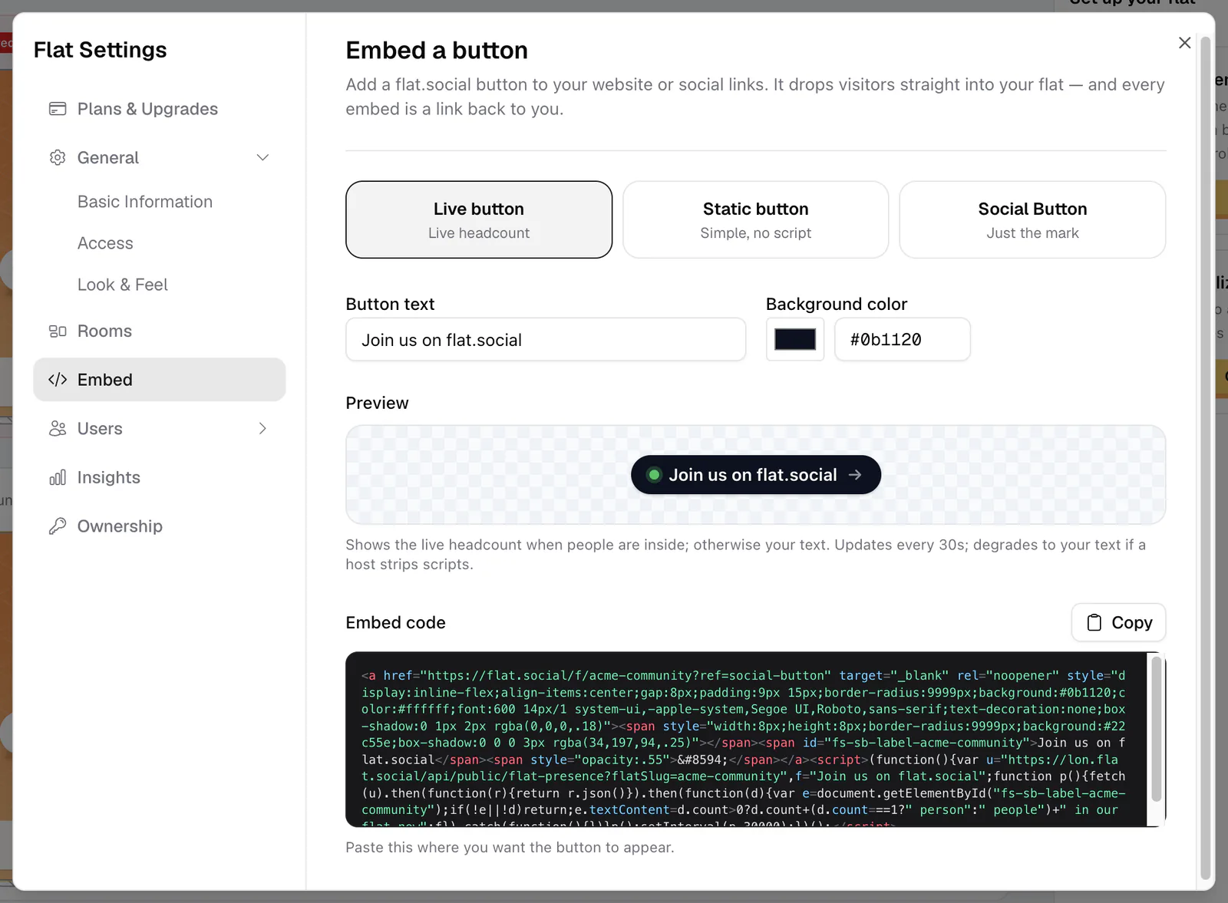The height and width of the screenshot is (903, 1228).
Task: Click the Embed code brackets icon
Action: [58, 380]
